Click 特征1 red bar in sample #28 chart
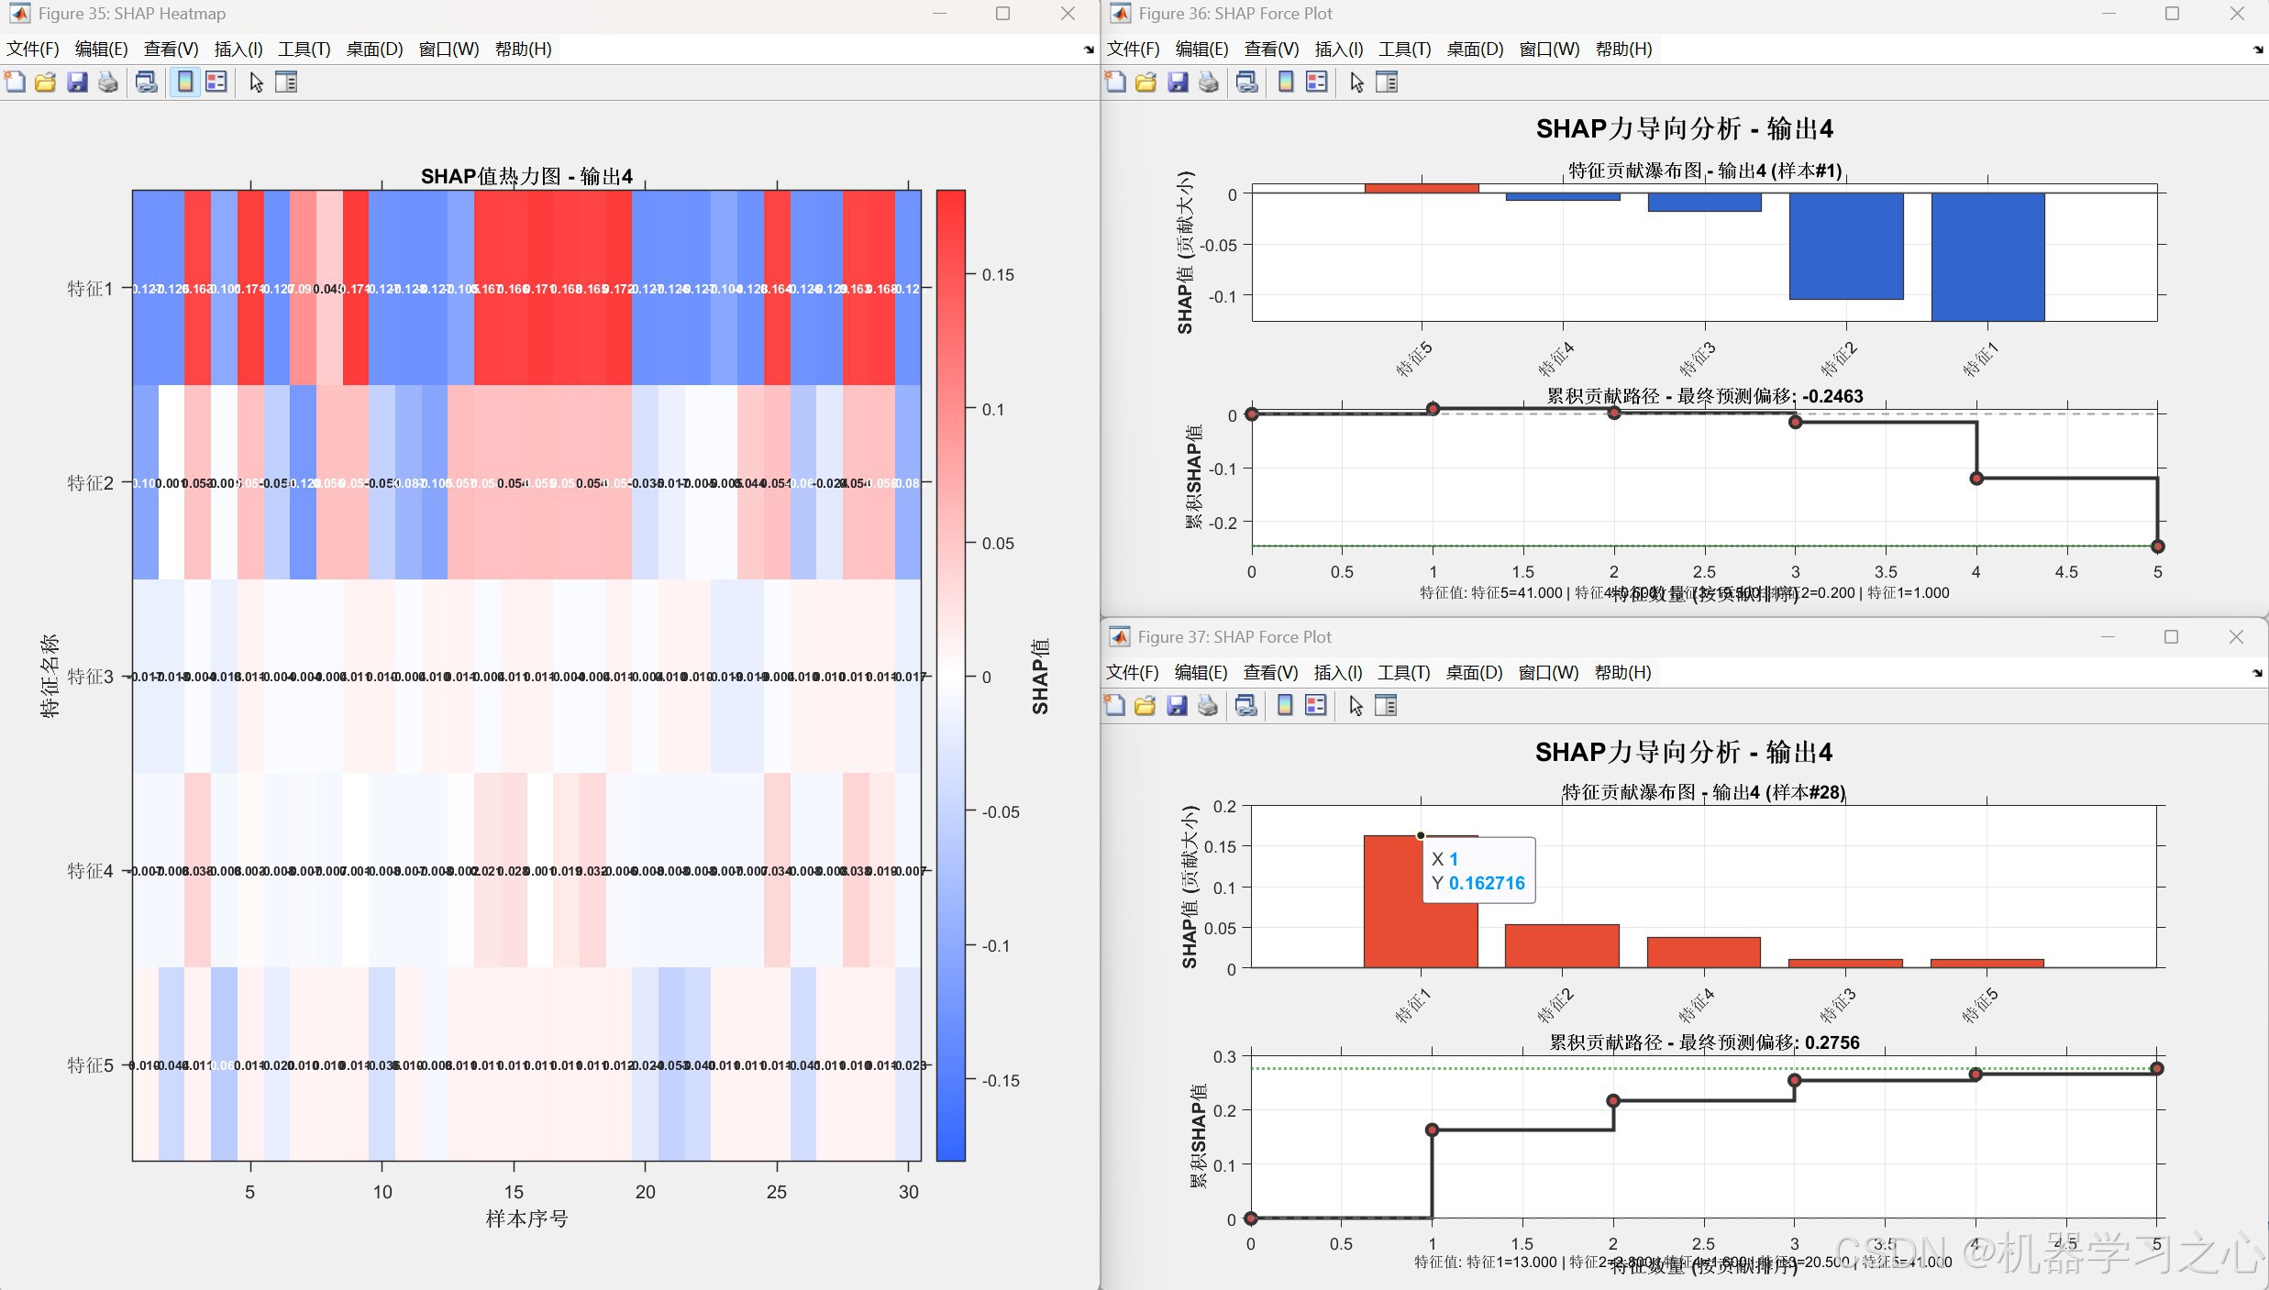The image size is (2269, 1290). coord(1421,901)
